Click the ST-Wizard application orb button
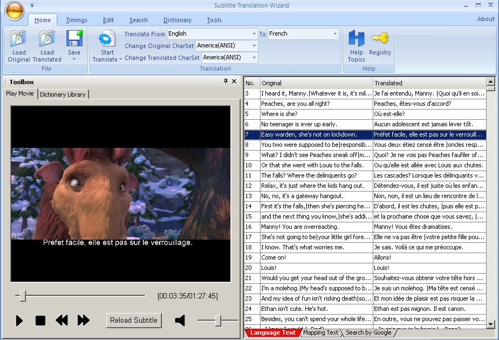Screen dimensions: 499x340 point(15,10)
